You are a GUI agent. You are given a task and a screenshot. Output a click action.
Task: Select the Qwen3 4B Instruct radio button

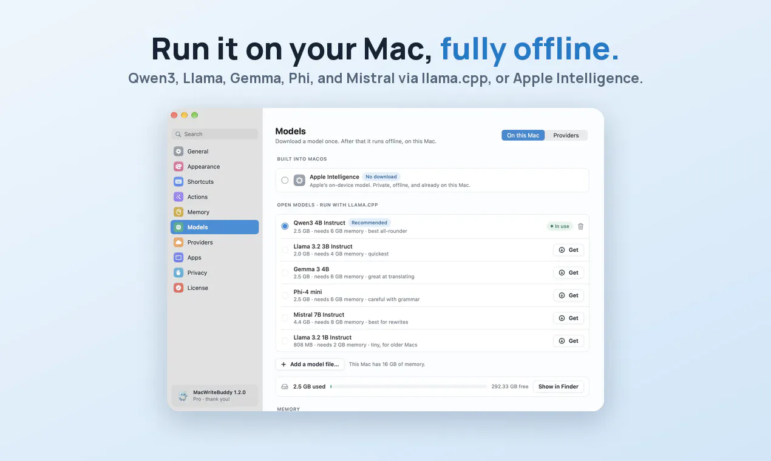285,226
